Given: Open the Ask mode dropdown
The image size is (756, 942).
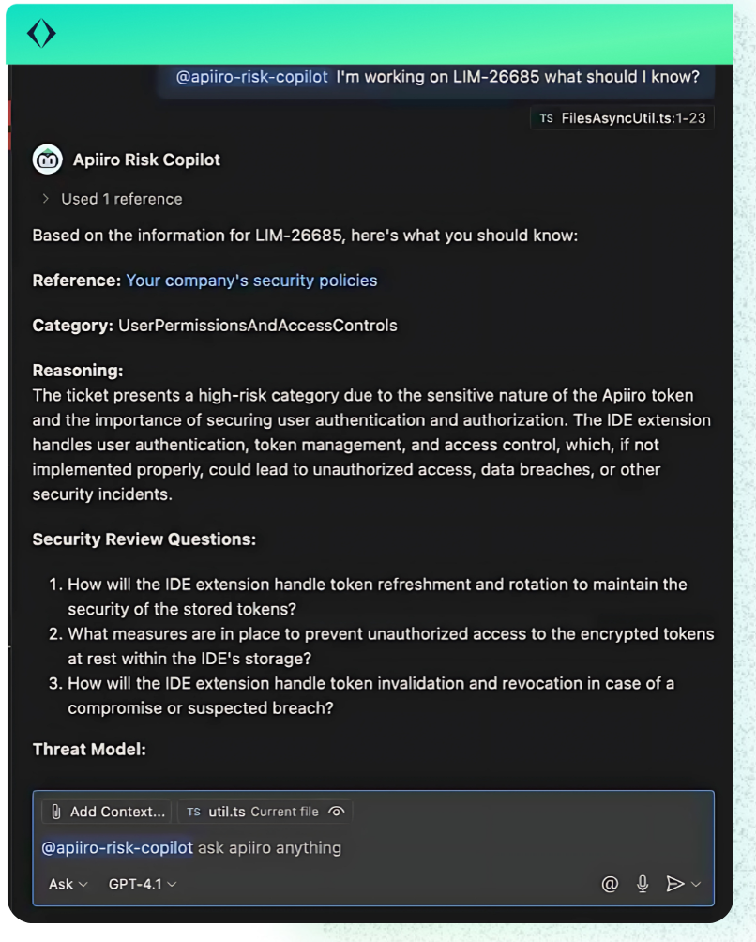Looking at the screenshot, I should point(68,883).
